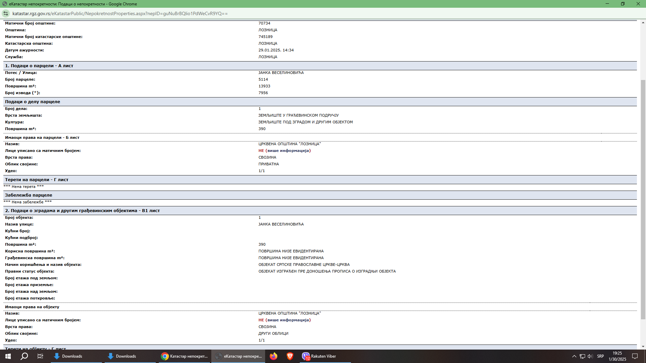The width and height of the screenshot is (646, 363).
Task: Switch to Катастар непокрет... Chrome window
Action: click(184, 356)
